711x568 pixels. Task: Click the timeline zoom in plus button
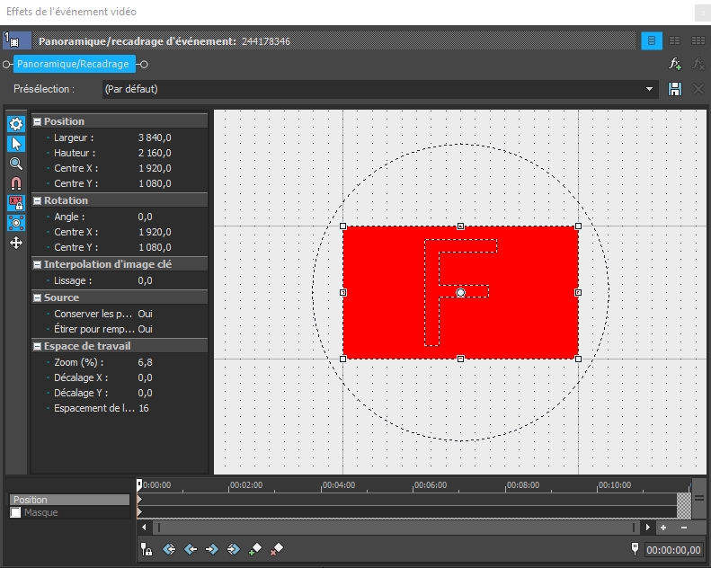[663, 528]
